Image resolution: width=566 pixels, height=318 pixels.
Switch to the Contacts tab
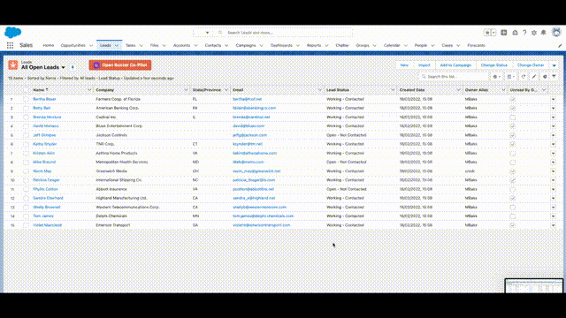click(x=212, y=45)
